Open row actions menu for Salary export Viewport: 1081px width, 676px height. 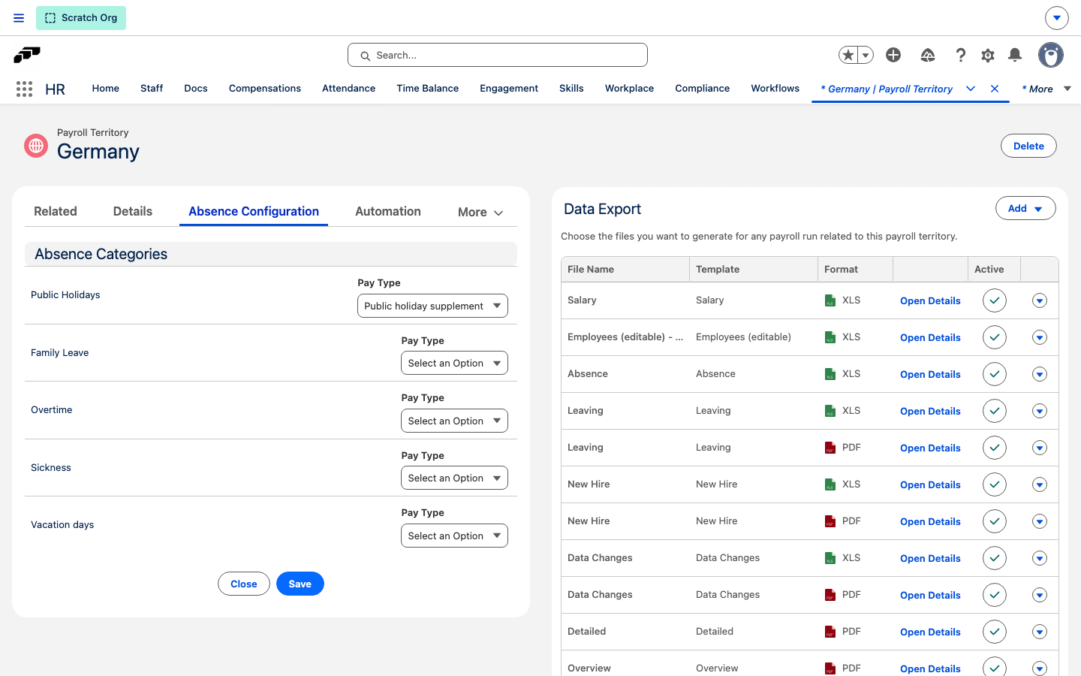point(1040,300)
